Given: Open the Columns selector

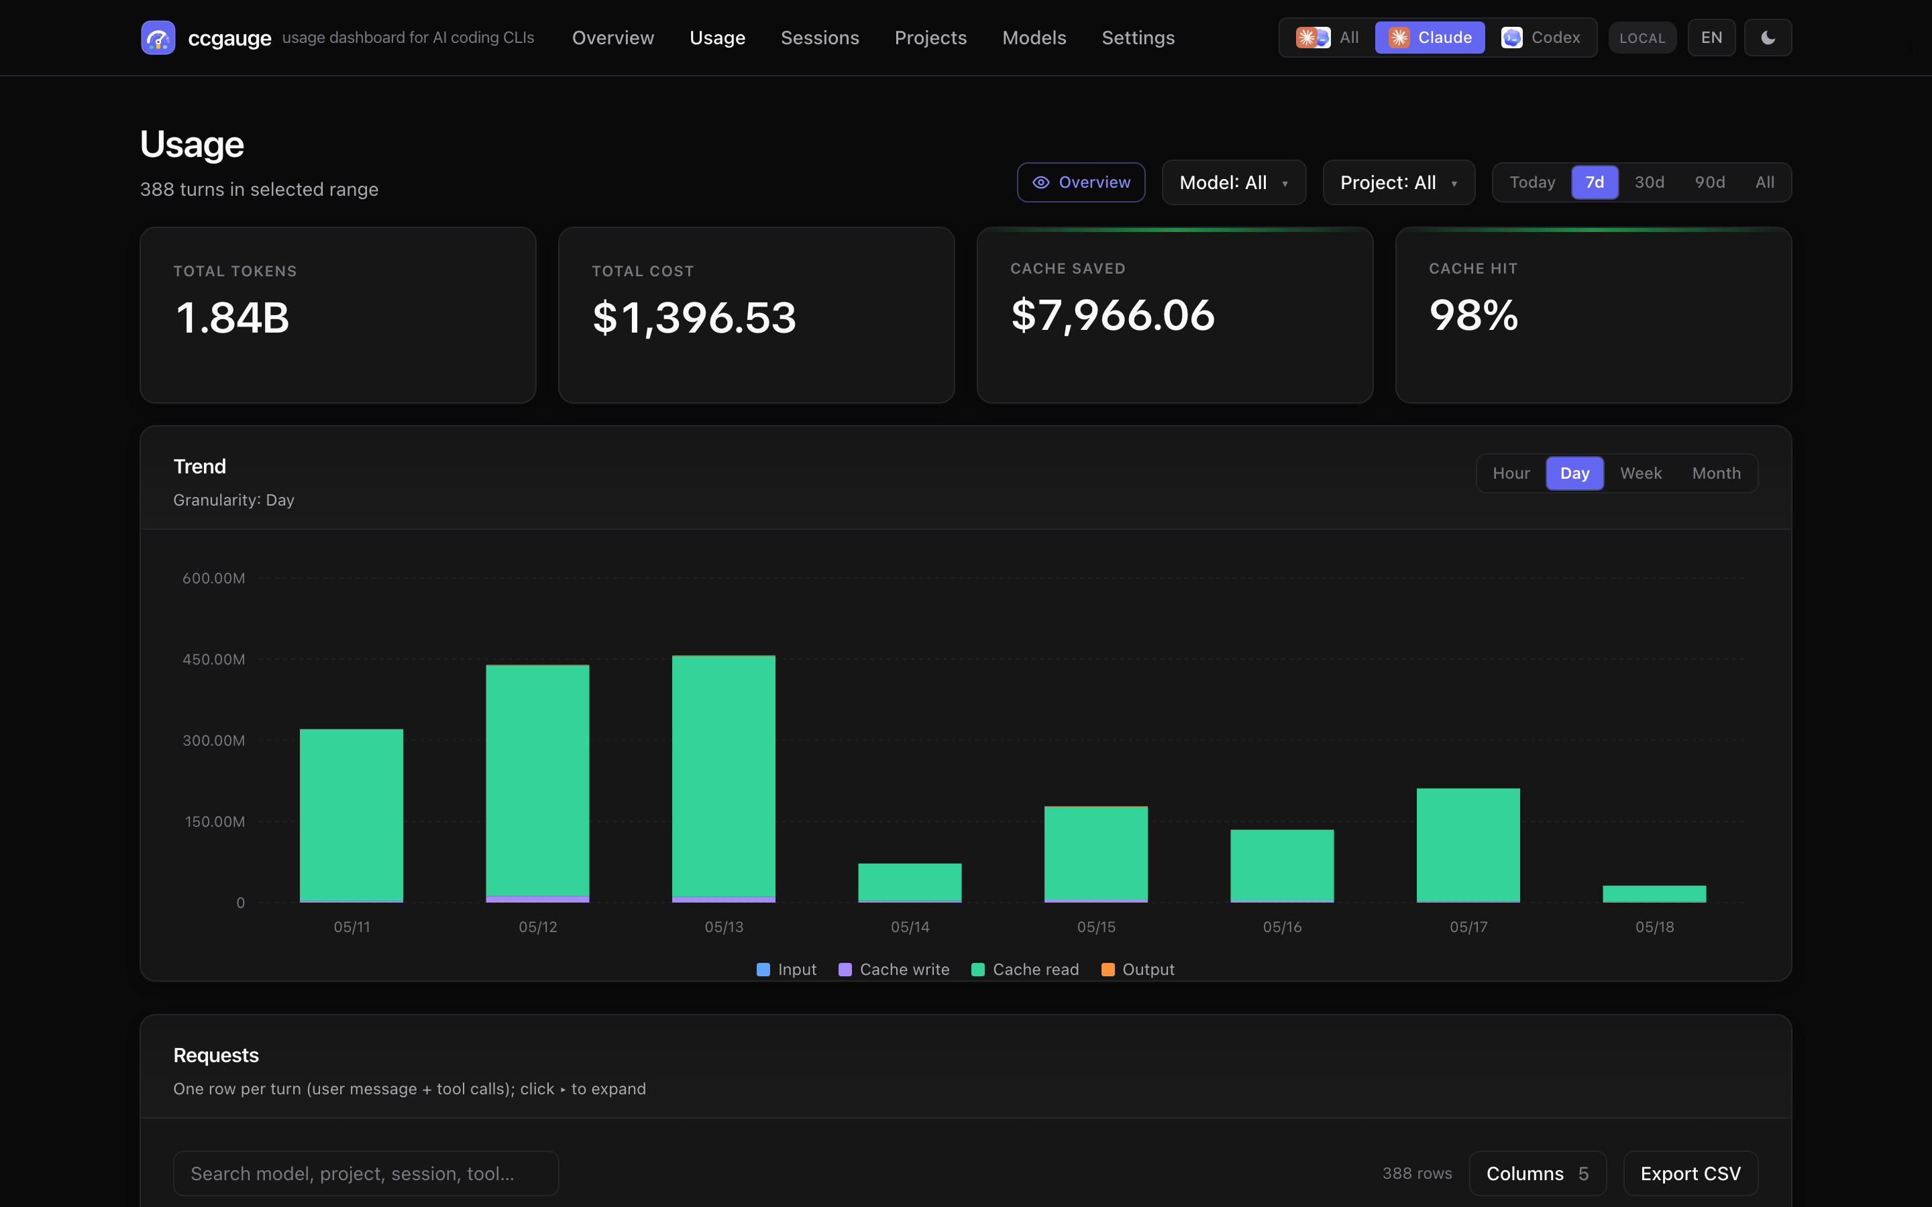Looking at the screenshot, I should [x=1537, y=1173].
